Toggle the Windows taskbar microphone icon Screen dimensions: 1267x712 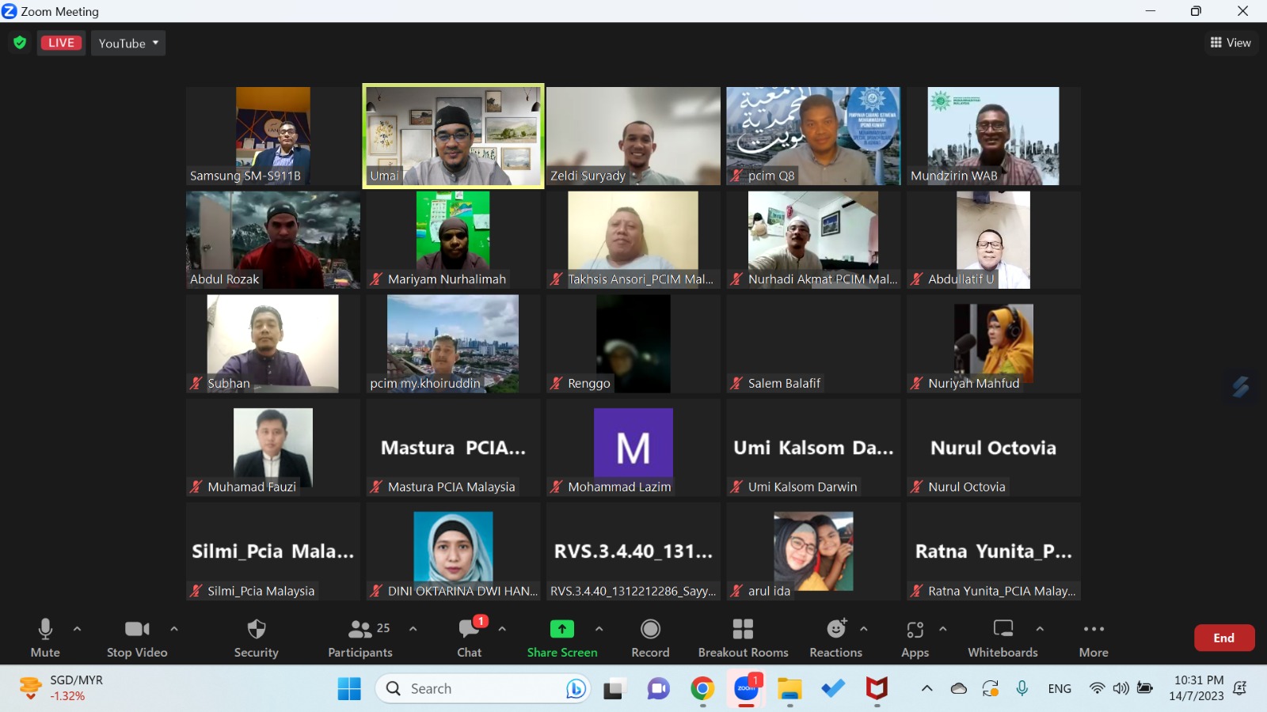pyautogui.click(x=1022, y=688)
